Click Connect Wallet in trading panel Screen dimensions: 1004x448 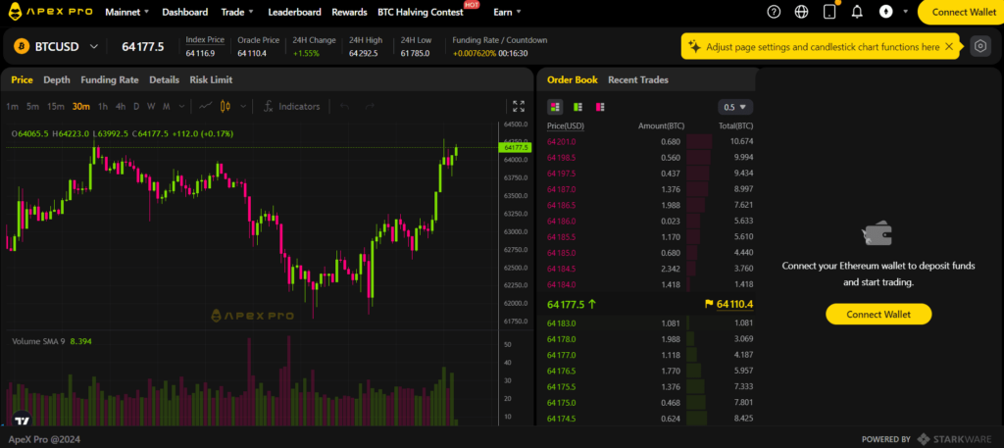(x=878, y=315)
